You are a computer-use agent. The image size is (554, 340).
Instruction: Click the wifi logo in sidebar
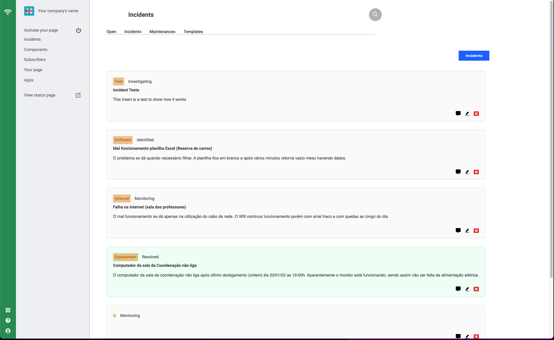pos(8,11)
